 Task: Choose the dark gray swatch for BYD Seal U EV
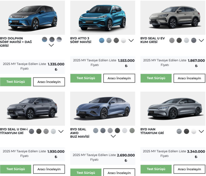click(x=179, y=40)
